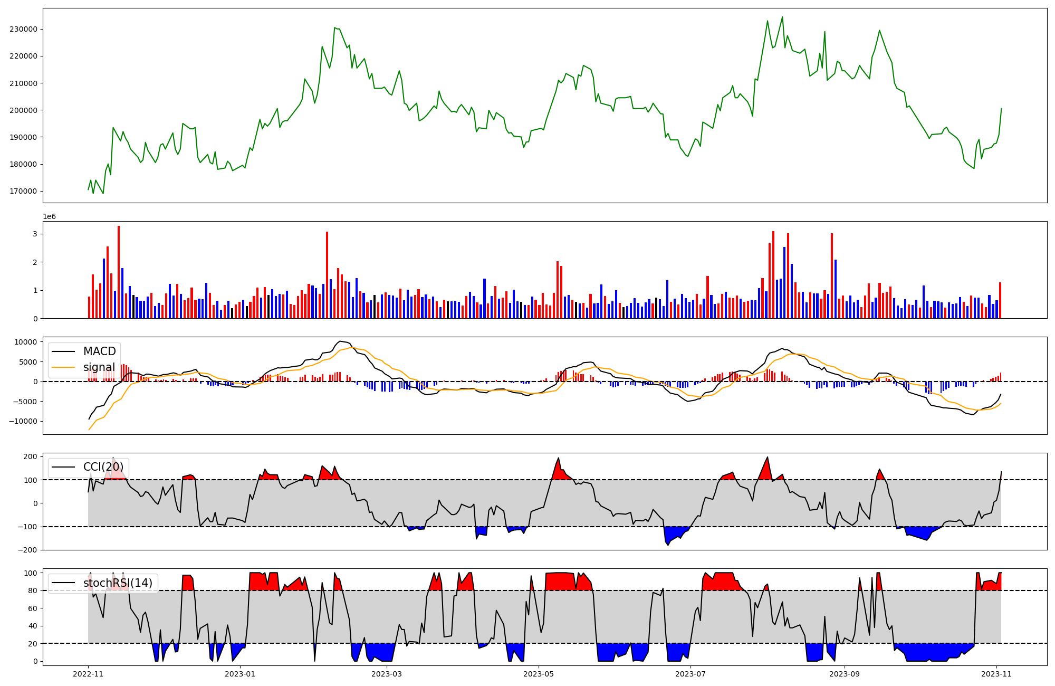
Task: Click the 1e6 volume scale label
Action: [49, 217]
